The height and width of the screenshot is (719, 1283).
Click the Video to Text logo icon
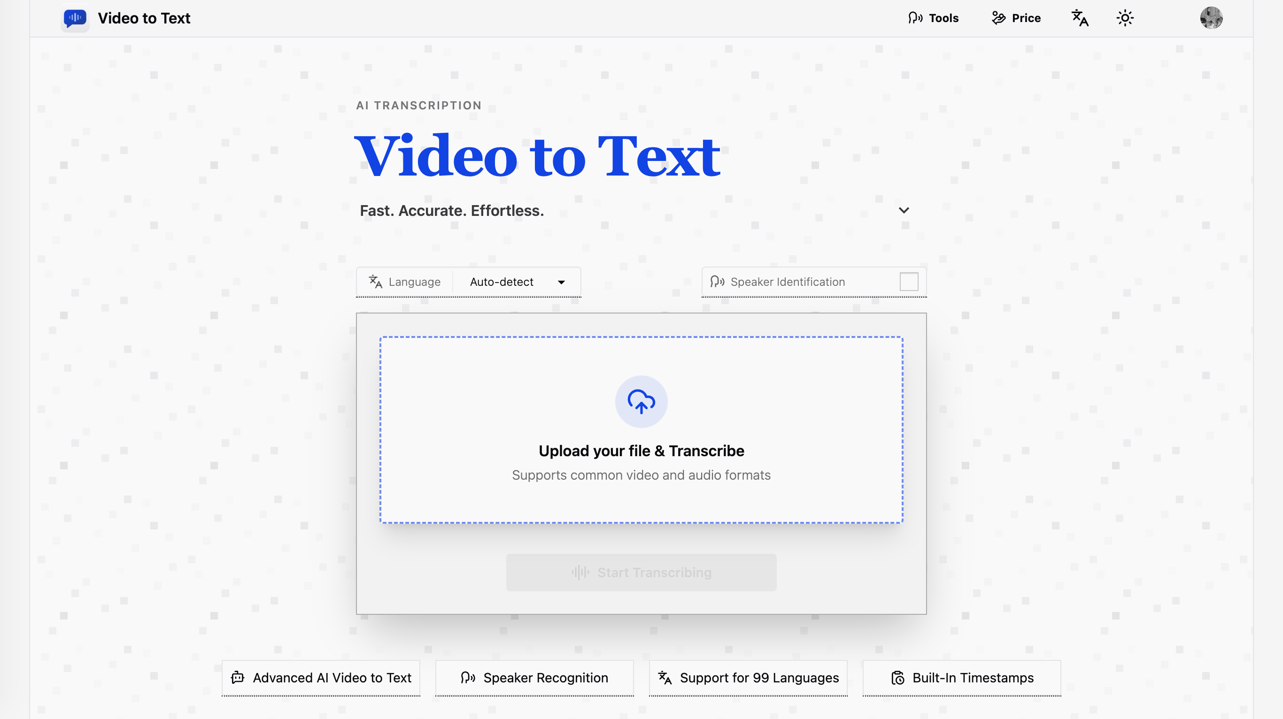74,18
